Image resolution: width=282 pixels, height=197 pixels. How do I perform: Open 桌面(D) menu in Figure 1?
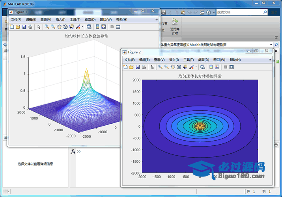[90, 20]
